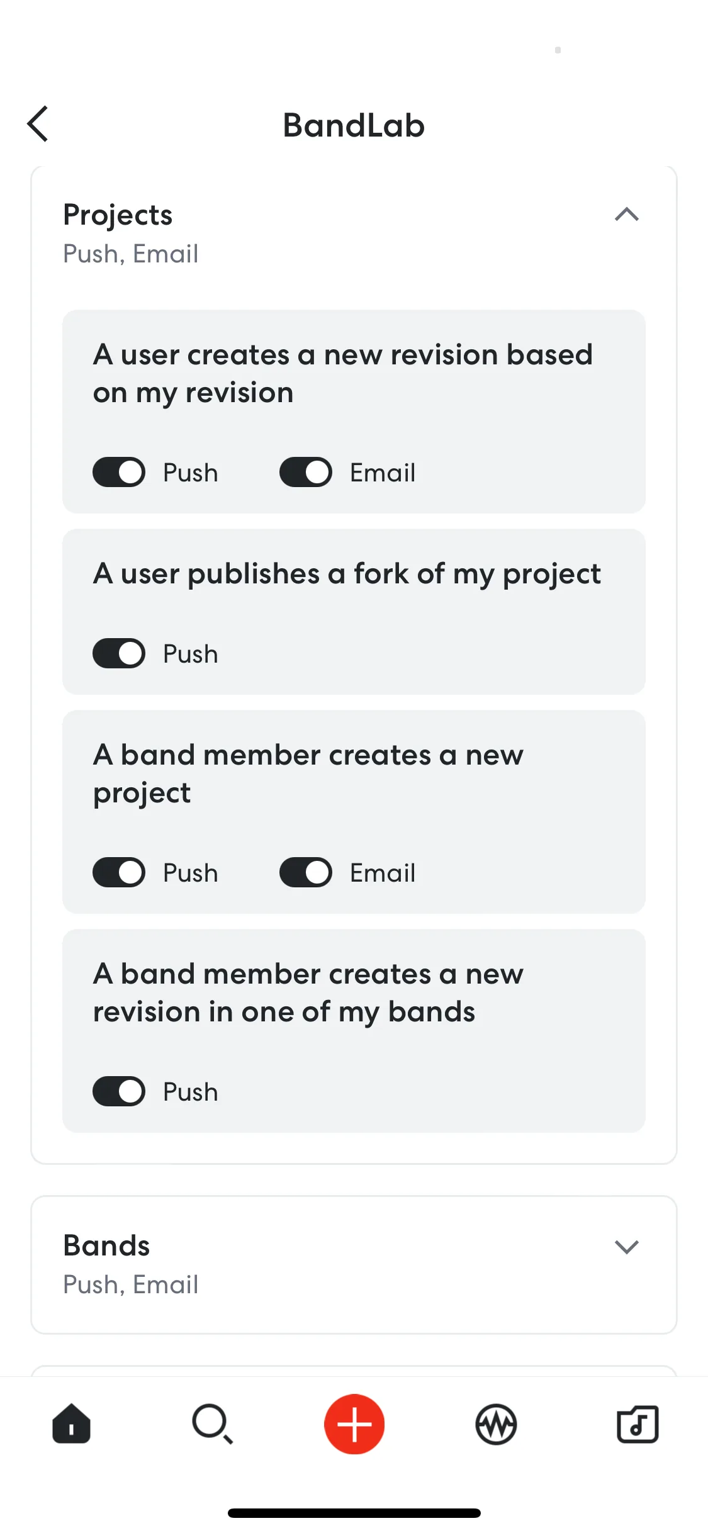This screenshot has height=1533, width=708.
Task: Open the Home feed tab
Action: tap(71, 1423)
